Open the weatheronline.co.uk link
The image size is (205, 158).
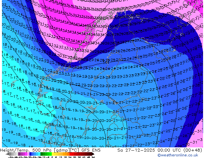178,155
